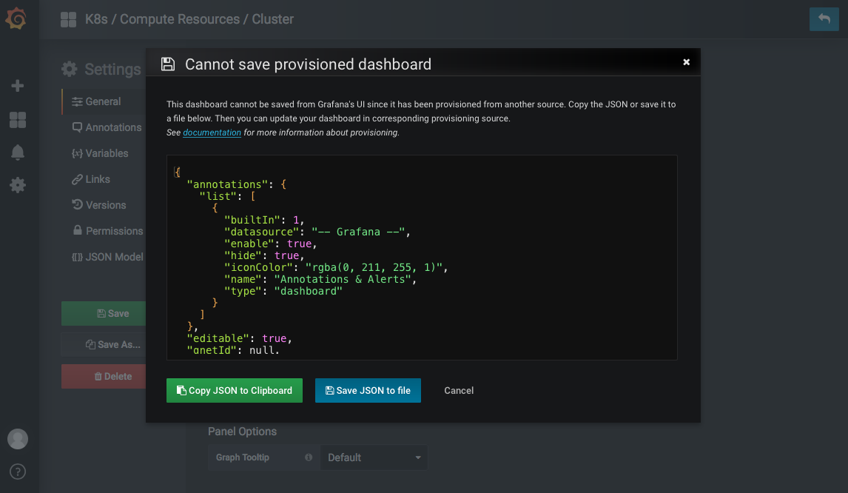Go to the Annotations settings section
The width and height of the screenshot is (848, 493).
click(107, 128)
